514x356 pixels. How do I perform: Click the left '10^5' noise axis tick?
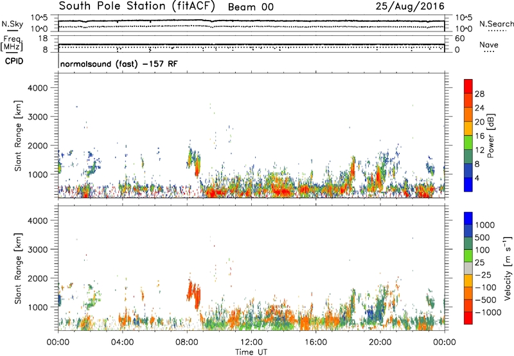click(x=39, y=18)
